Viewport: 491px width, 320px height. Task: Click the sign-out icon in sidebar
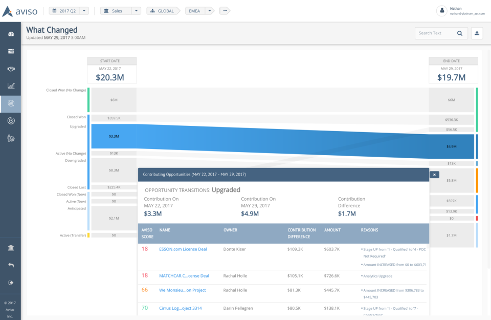(11, 282)
